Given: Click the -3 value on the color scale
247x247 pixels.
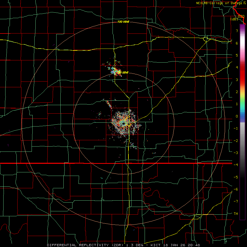Looking at the screenshot, I should pyautogui.click(x=236, y=153).
